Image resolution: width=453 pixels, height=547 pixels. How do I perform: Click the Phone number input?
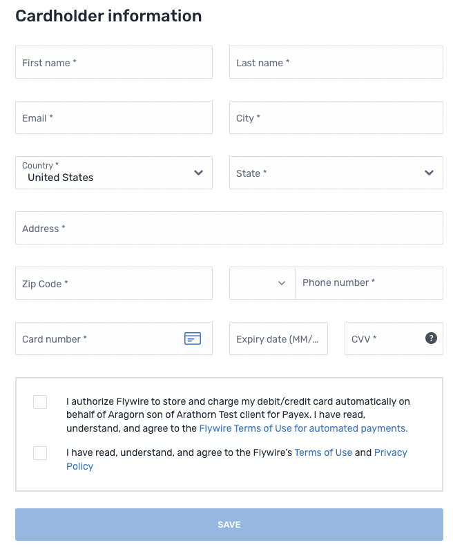click(368, 283)
